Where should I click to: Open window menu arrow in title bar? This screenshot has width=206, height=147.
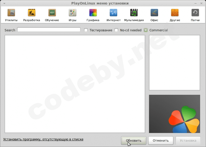pos(4,4)
